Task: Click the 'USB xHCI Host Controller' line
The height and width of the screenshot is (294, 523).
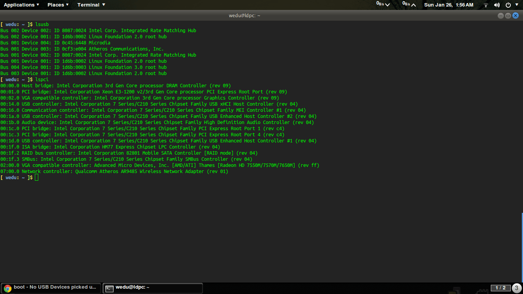Action: pos(149,104)
